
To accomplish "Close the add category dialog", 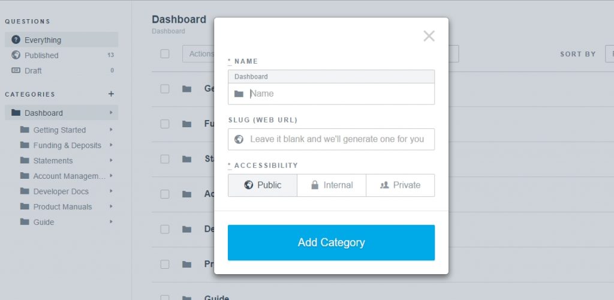I will click(x=429, y=36).
